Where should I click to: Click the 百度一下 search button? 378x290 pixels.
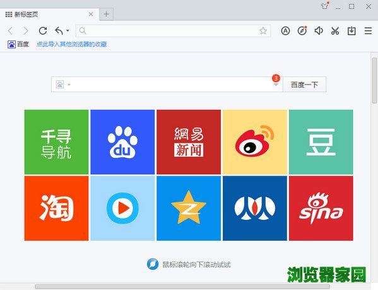[x=304, y=85]
